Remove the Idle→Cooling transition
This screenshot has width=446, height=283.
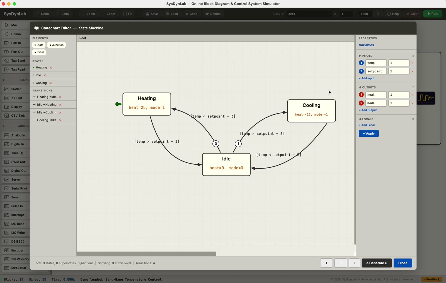60,112
